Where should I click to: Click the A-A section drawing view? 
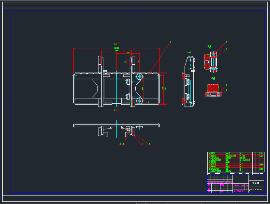click(188, 81)
